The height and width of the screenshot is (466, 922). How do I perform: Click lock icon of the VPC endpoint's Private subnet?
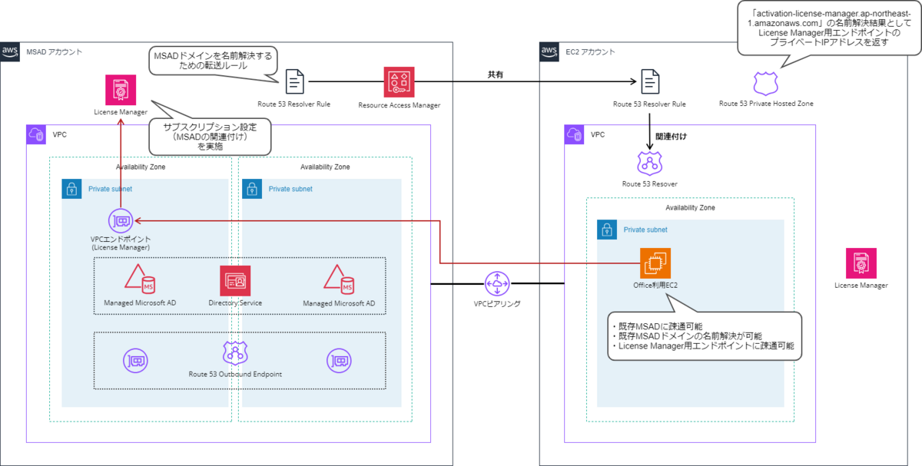(71, 189)
